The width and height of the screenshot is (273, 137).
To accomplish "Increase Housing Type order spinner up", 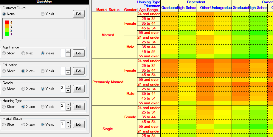I will [x=68, y=105].
